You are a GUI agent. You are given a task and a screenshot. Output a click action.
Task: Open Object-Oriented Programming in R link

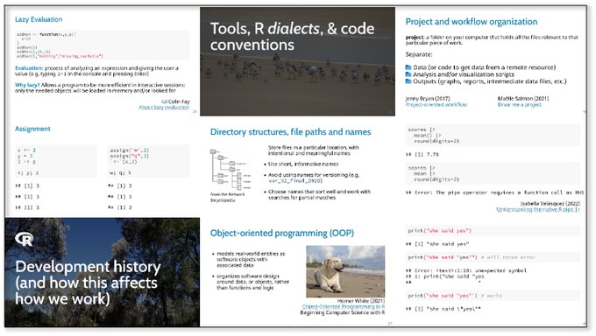pos(344,306)
